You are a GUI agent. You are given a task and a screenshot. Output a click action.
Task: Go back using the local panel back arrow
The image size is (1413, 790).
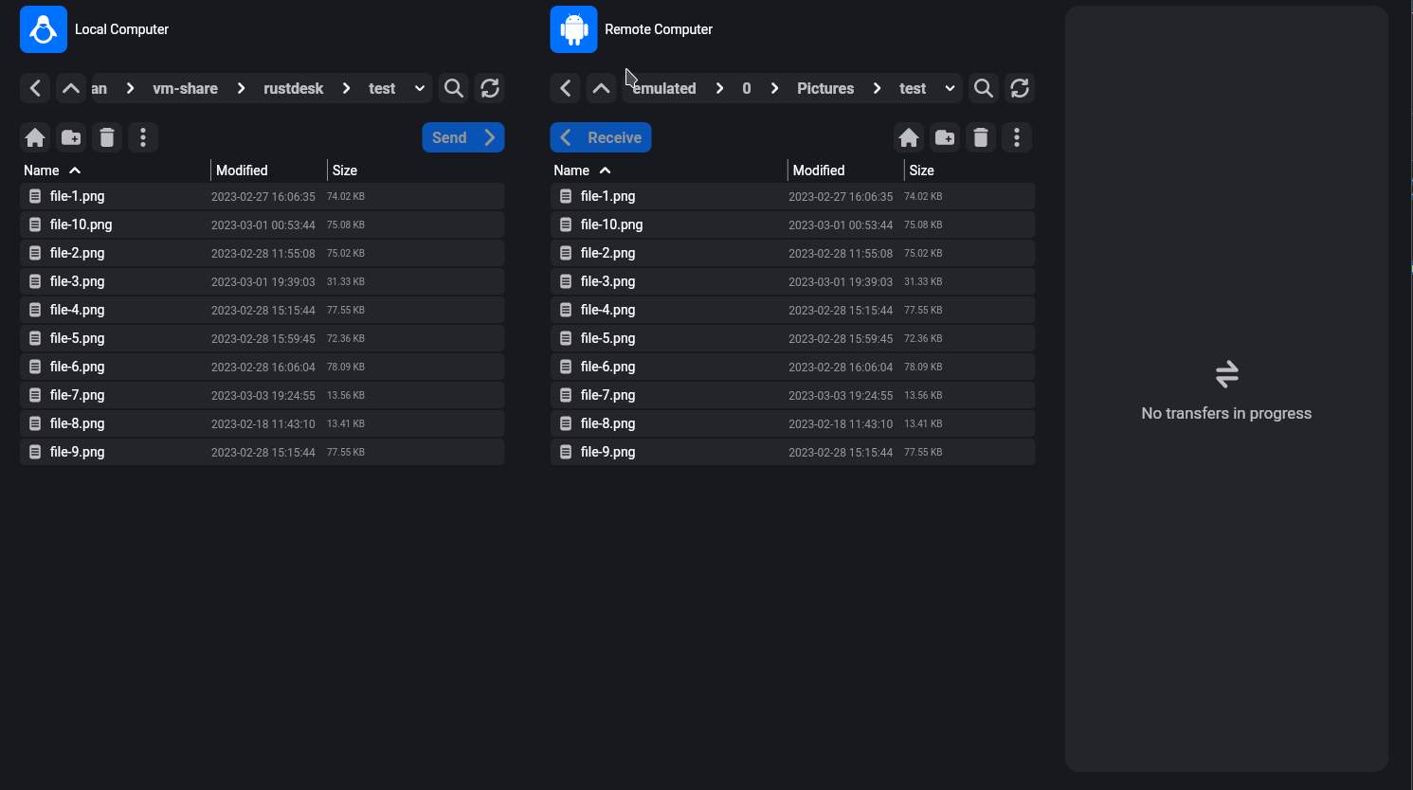[35, 88]
